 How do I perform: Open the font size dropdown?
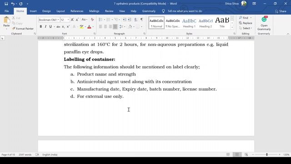point(68,20)
